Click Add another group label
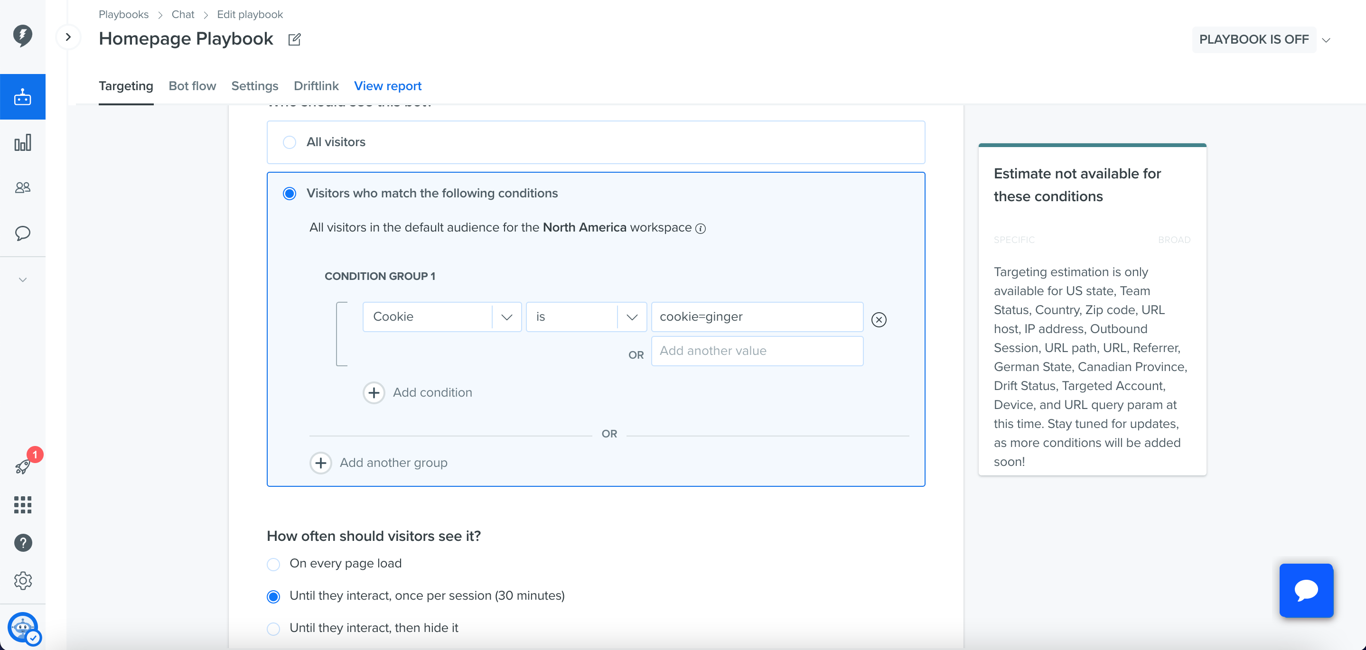The height and width of the screenshot is (650, 1366). [393, 463]
